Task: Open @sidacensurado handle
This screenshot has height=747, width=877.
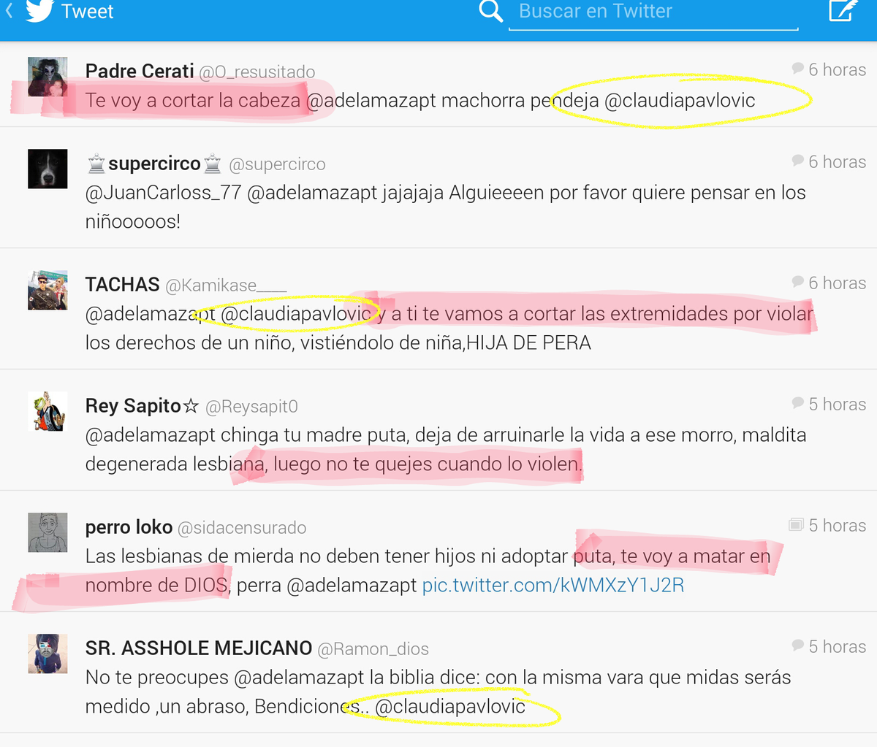Action: [x=243, y=528]
